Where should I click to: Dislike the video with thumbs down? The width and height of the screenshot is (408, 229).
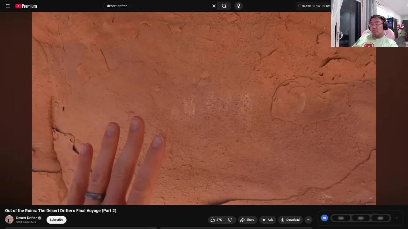tap(230, 220)
